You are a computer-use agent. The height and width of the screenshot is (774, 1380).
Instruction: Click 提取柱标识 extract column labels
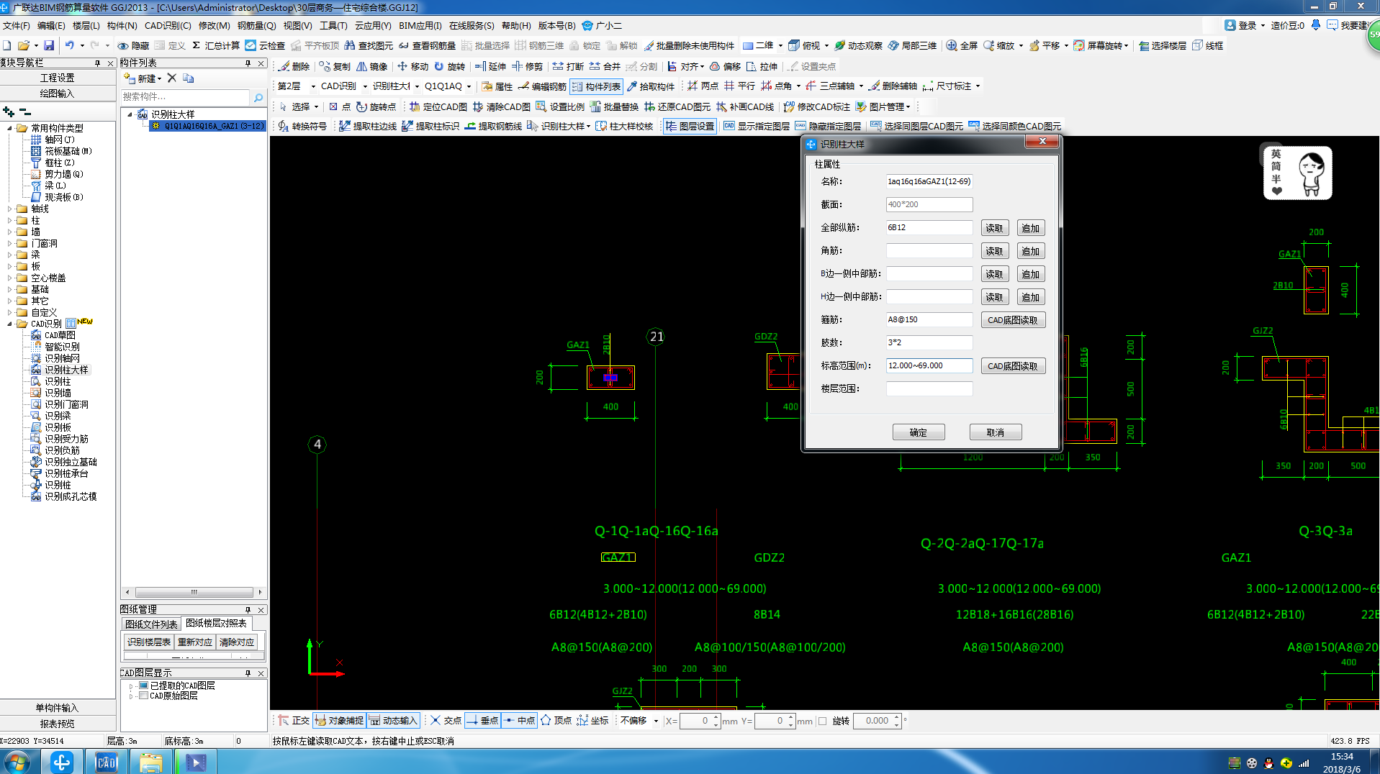pos(430,126)
